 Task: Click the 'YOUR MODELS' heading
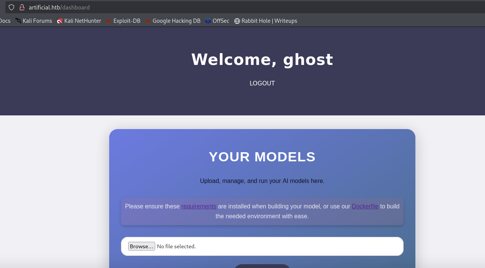click(x=262, y=157)
